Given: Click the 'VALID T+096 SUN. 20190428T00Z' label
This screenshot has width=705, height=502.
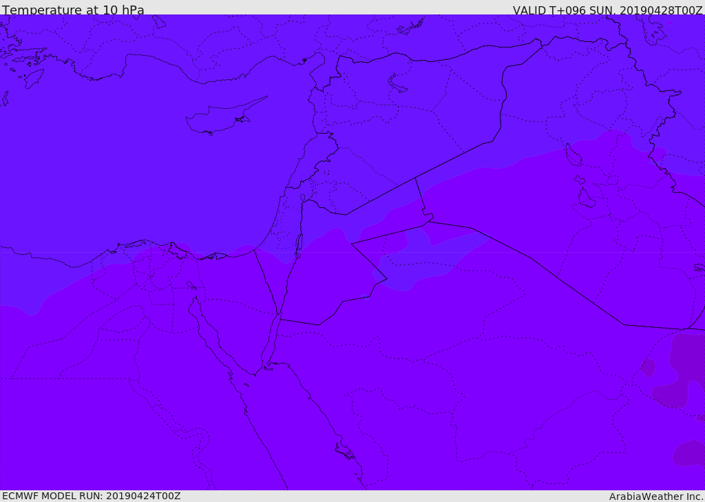Looking at the screenshot, I should tap(607, 10).
